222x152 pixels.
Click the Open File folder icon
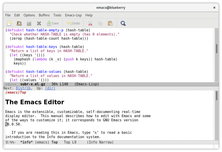pyautogui.click(x=19, y=23)
